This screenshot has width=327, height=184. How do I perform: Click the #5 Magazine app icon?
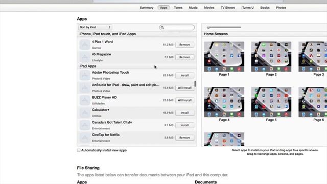tap(85, 57)
